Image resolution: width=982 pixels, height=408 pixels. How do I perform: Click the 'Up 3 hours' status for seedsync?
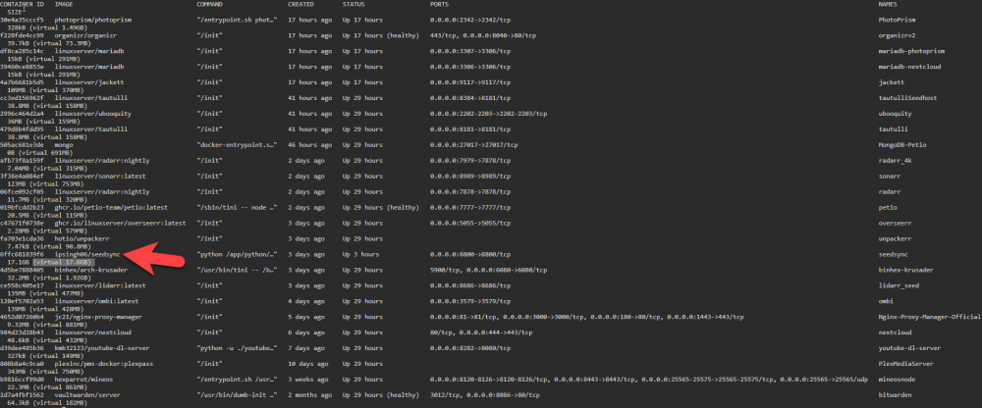[x=360, y=255]
